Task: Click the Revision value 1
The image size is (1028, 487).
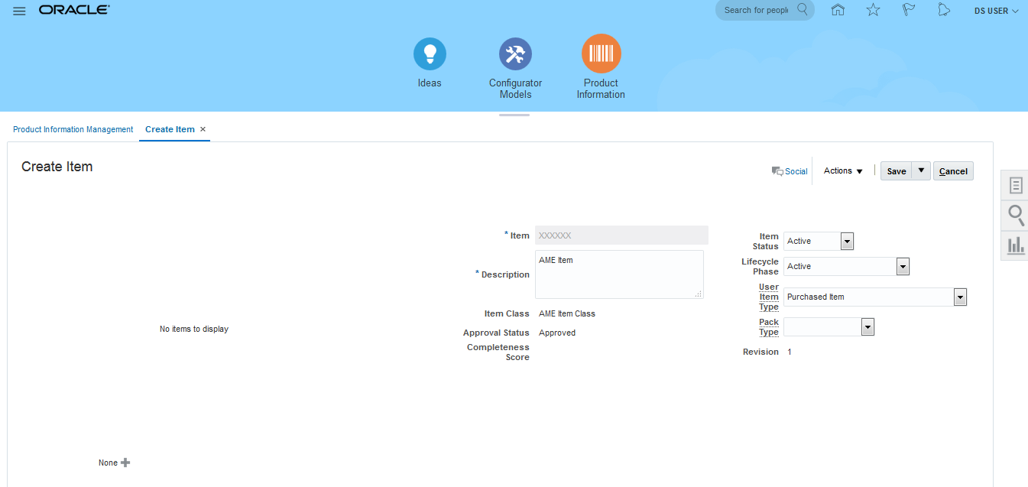Action: click(790, 352)
